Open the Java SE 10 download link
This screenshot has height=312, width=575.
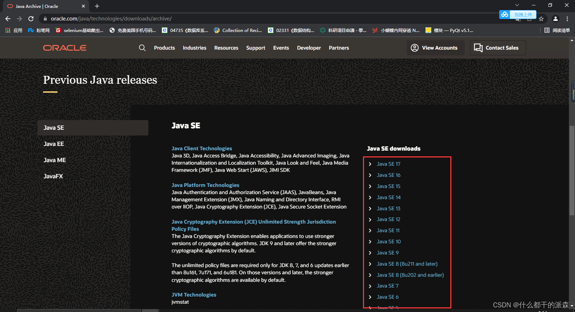point(389,242)
